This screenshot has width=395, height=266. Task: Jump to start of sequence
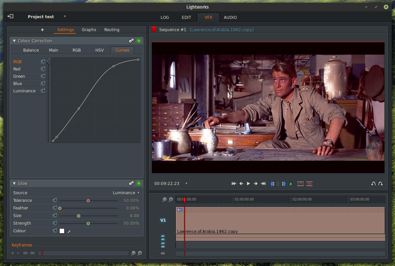click(x=234, y=184)
